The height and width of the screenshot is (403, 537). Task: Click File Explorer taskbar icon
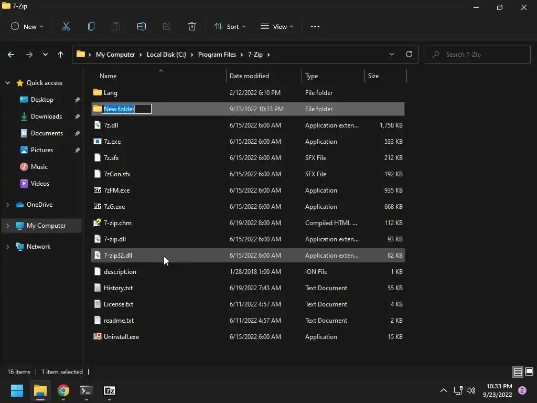[x=40, y=390]
